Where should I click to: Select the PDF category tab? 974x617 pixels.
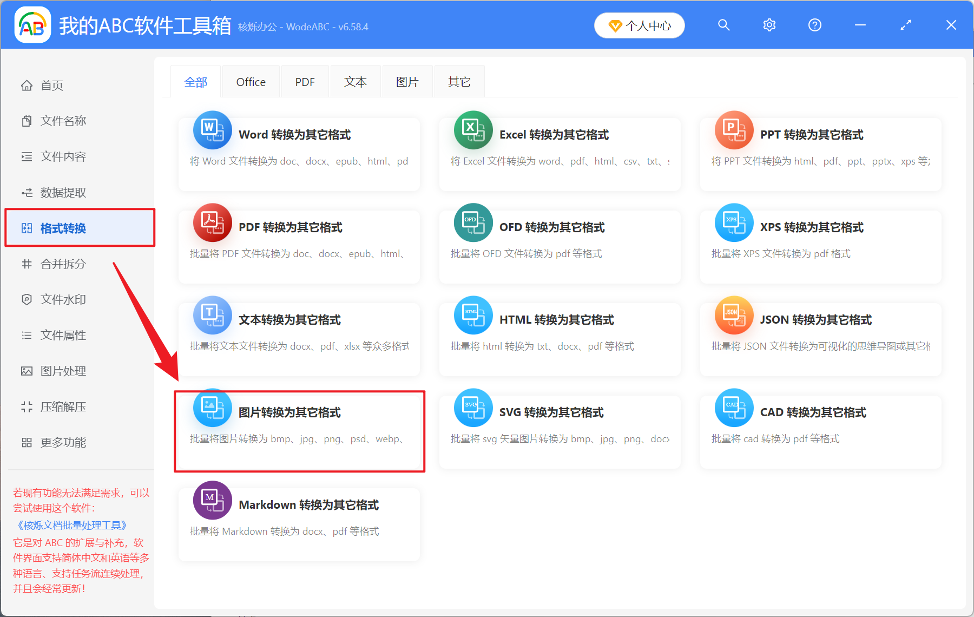point(305,81)
